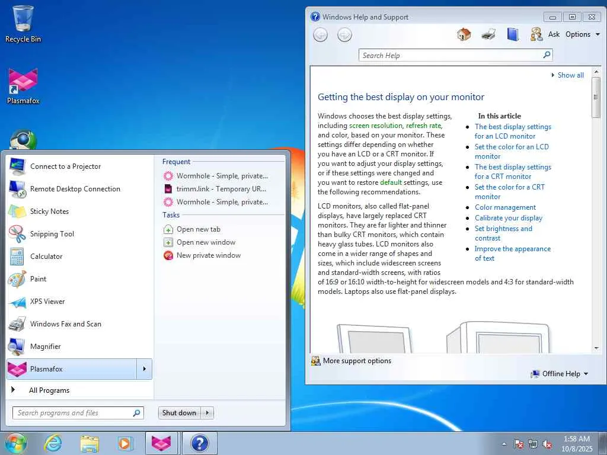Open The best display settings for an LCD monitor

tap(513, 131)
